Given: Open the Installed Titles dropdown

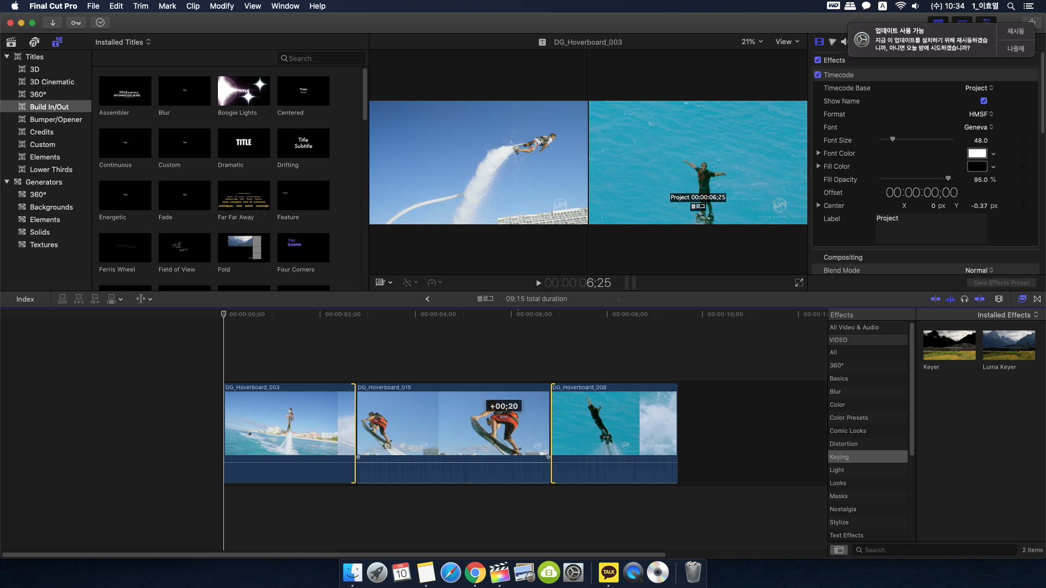Looking at the screenshot, I should coord(123,42).
